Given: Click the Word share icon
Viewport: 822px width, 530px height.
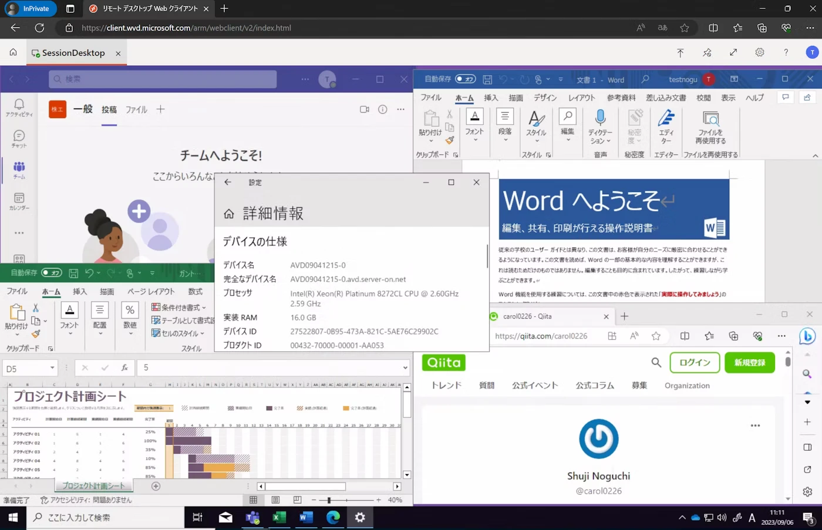Looking at the screenshot, I should coord(807,97).
